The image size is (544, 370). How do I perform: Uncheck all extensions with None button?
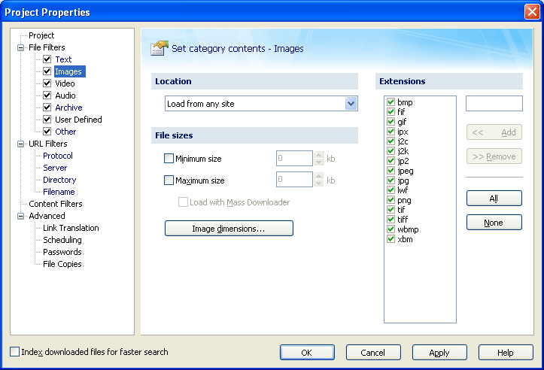[494, 223]
